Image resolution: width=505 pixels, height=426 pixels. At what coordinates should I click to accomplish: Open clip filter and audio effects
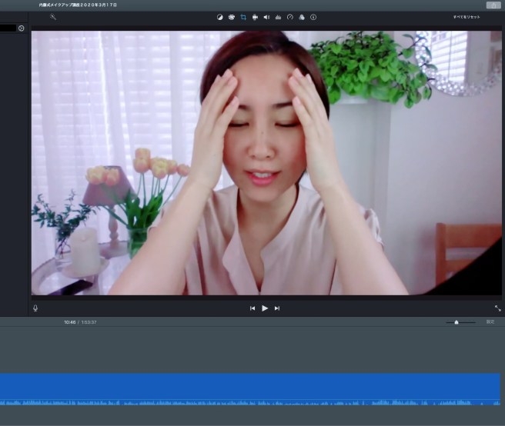(302, 17)
